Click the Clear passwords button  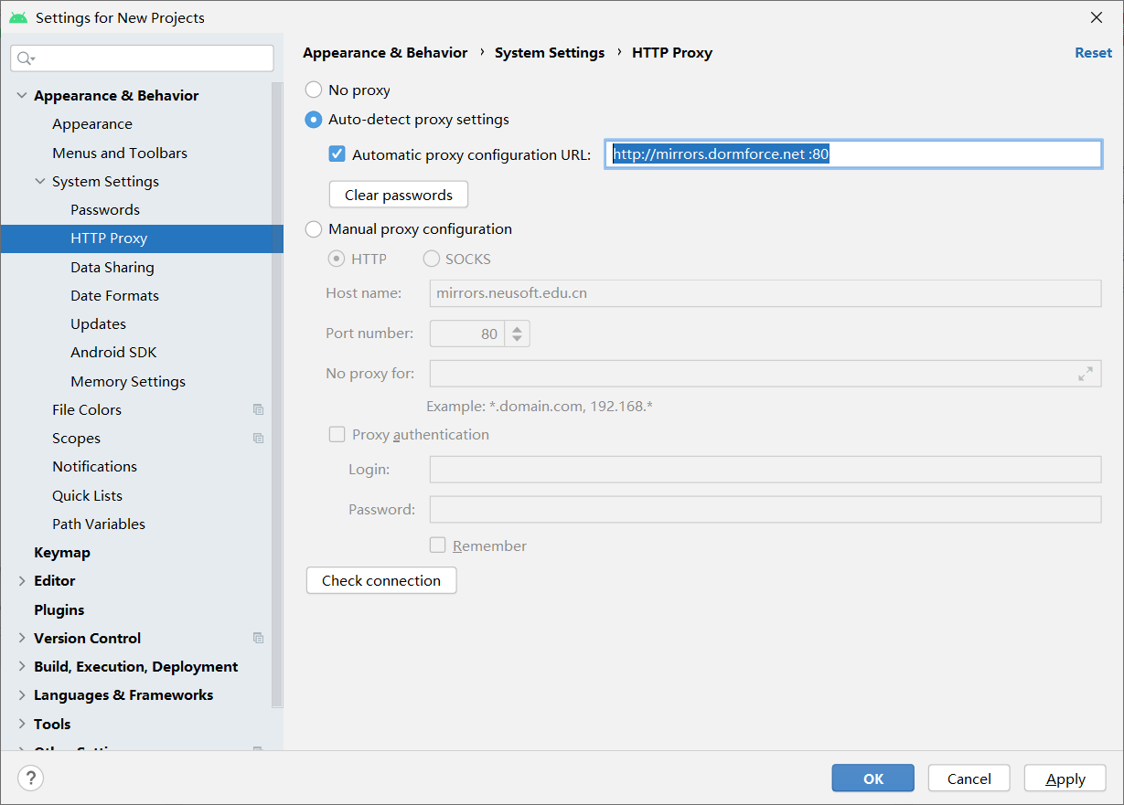pos(399,195)
